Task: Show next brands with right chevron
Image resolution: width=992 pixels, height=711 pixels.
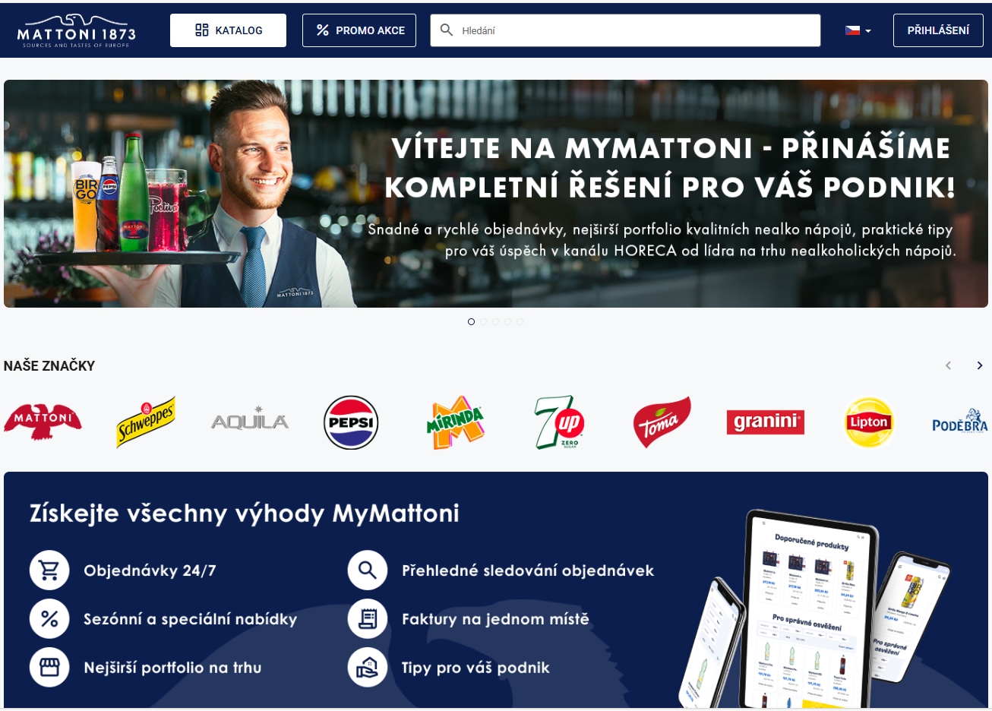Action: point(980,365)
